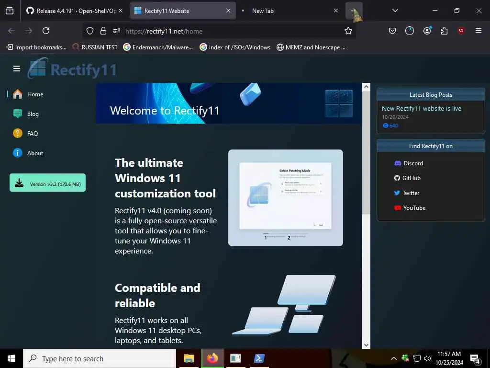This screenshot has width=490, height=368.
Task: Open the Firefox View icon
Action: click(x=10, y=11)
